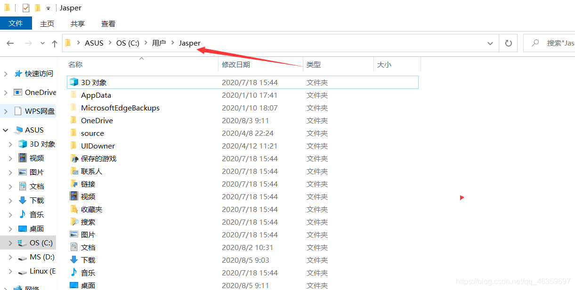Click the Linux (E drive icon in sidebar
This screenshot has height=290, width=575.
coord(22,271)
